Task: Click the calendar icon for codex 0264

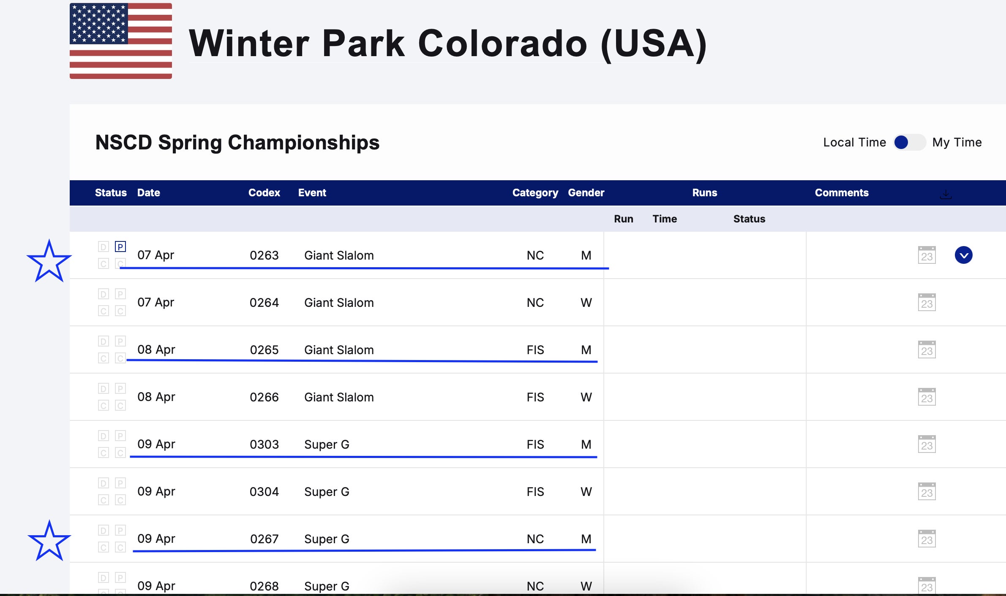Action: tap(927, 303)
